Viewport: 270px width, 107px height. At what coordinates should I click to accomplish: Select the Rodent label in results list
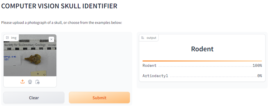(x=149, y=65)
